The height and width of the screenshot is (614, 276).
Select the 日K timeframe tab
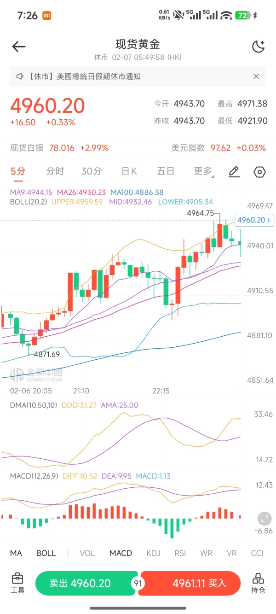[x=129, y=172]
